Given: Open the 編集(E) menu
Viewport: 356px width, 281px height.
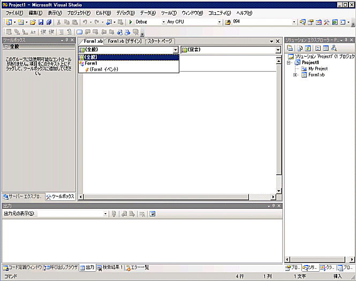Looking at the screenshot, I should (35, 13).
